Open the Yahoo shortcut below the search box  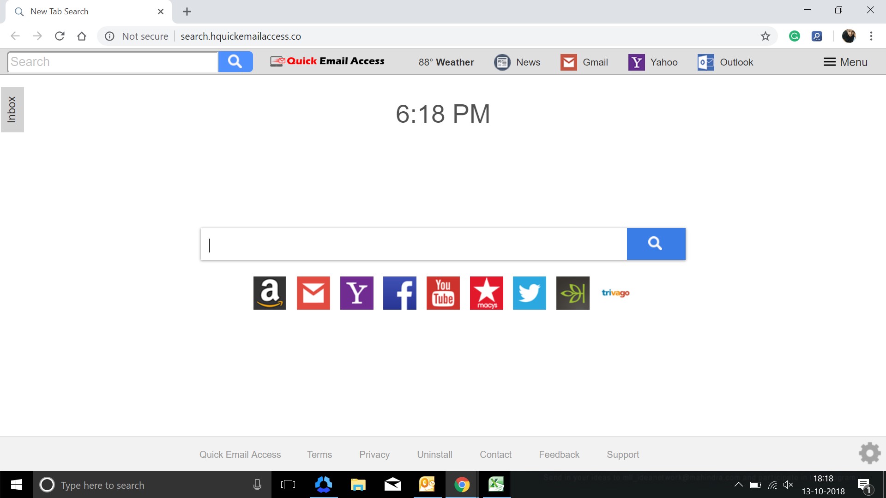(356, 293)
